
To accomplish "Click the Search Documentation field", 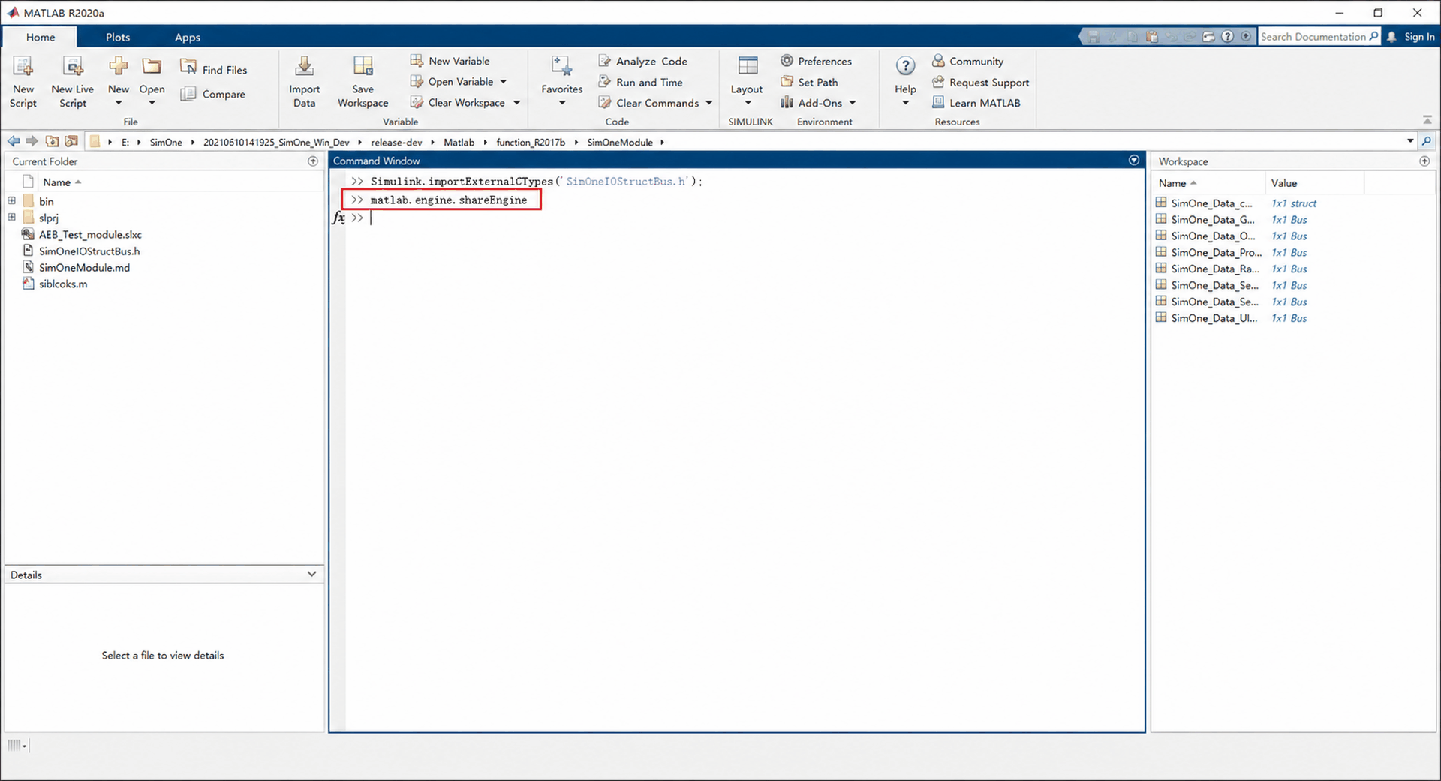I will tap(1319, 36).
